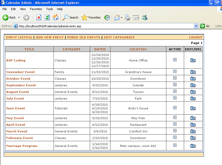
Task: Open the EDIT CATEGORIES link
Action: pos(119,37)
